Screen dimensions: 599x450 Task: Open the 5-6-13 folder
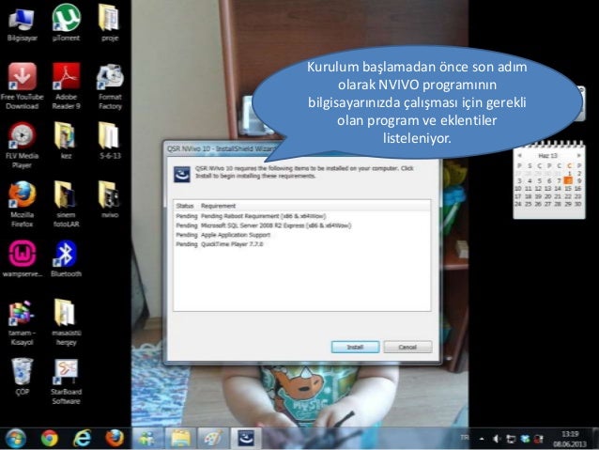coord(110,141)
